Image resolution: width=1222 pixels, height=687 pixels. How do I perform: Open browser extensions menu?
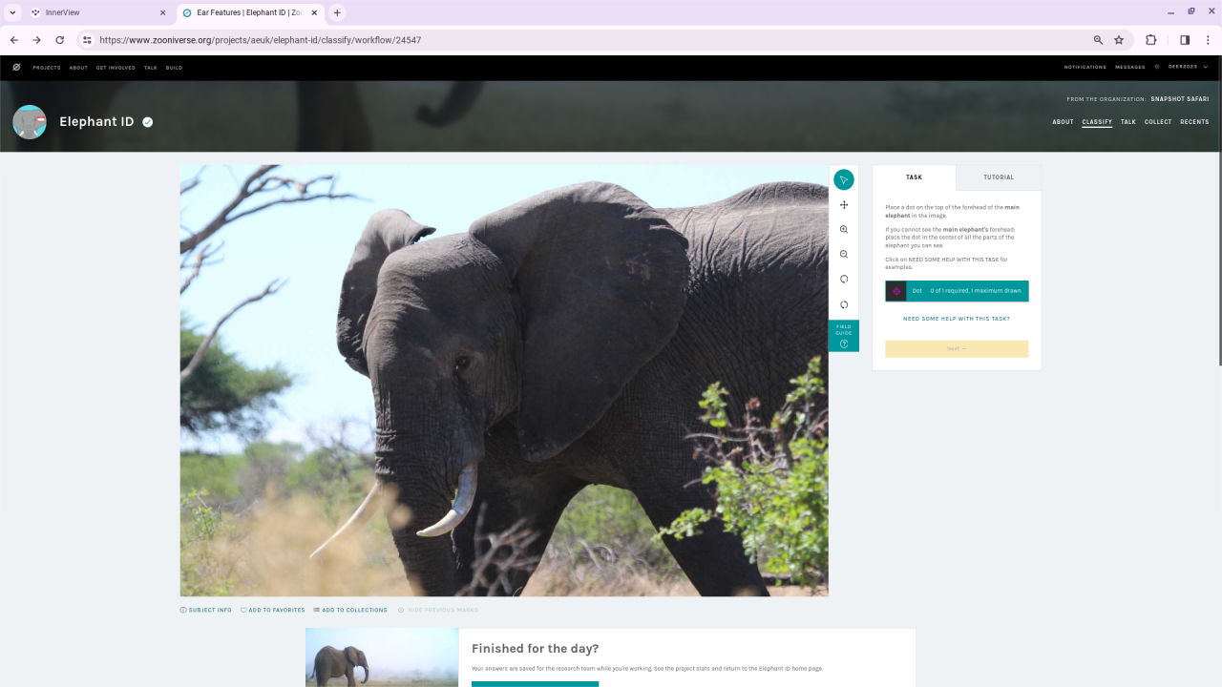pyautogui.click(x=1150, y=40)
